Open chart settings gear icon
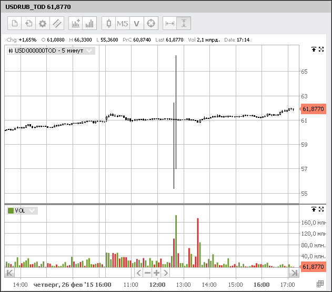 coord(43,23)
